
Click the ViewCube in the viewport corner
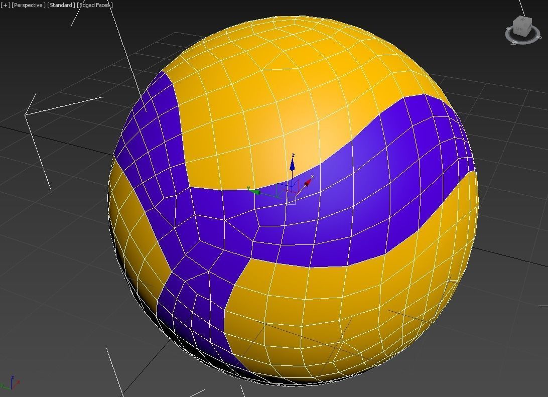pyautogui.click(x=522, y=26)
